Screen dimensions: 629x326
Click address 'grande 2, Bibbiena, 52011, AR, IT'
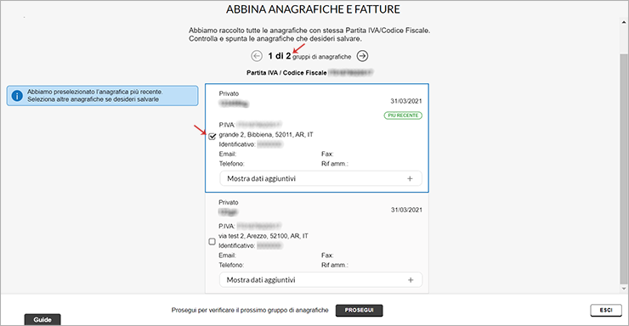(266, 135)
